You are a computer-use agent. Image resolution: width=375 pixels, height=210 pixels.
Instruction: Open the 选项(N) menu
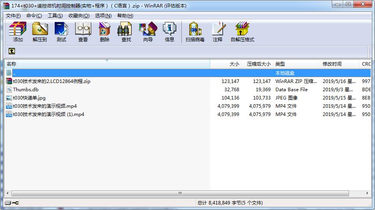103,15
